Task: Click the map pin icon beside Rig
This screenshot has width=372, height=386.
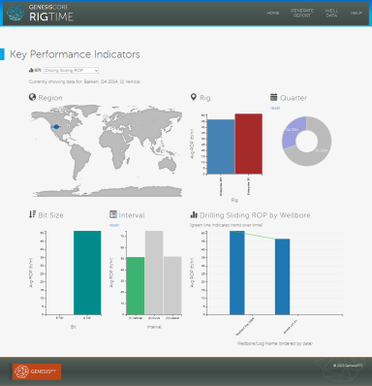Action: point(194,97)
